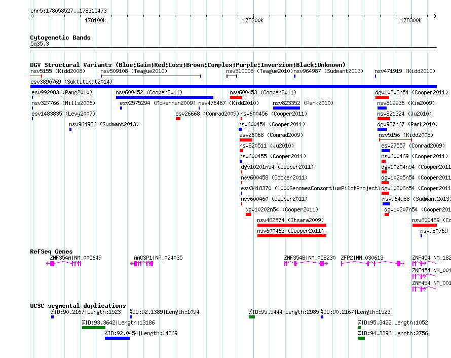Select the ZNF354A|NM_005649 gene label

pyautogui.click(x=76, y=258)
